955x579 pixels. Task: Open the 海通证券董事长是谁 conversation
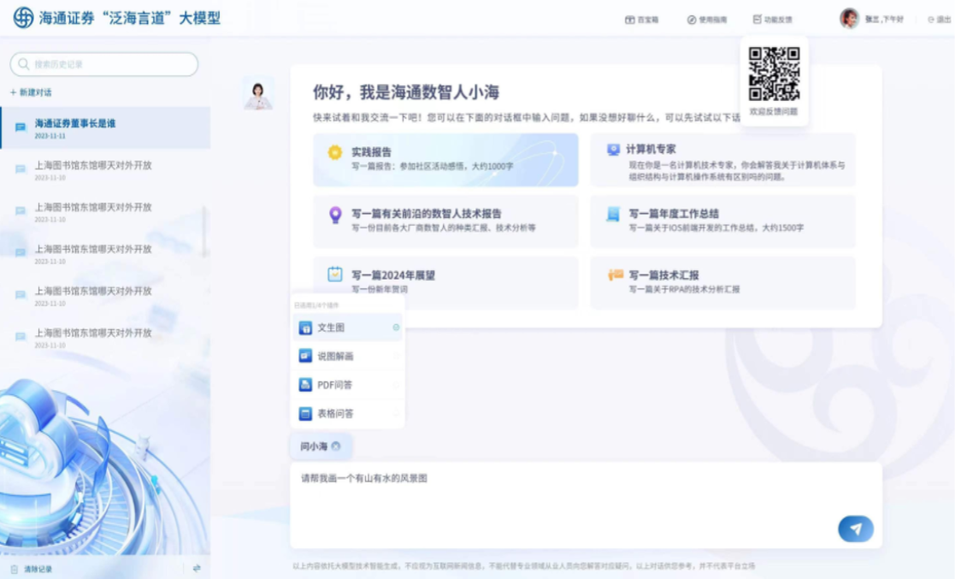[105, 128]
